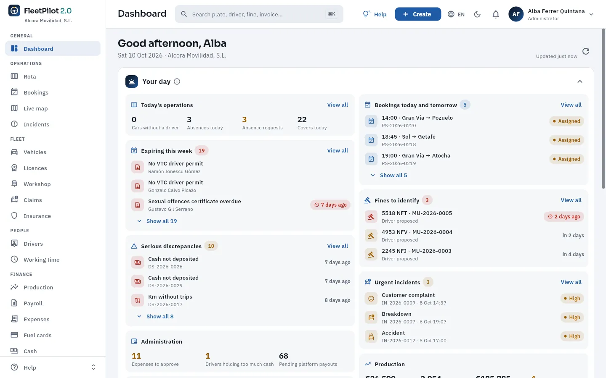Image resolution: width=606 pixels, height=378 pixels.
Task: Click the 11 Expenses to approve stat
Action: (155, 360)
